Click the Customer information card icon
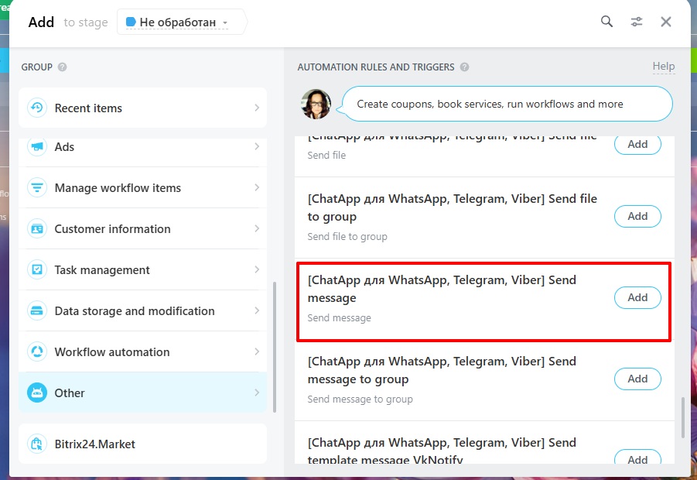Image resolution: width=697 pixels, height=480 pixels. coord(36,229)
